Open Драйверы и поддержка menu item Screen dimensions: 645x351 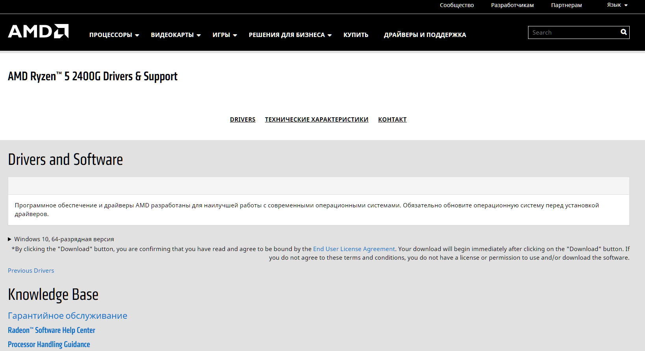[x=425, y=35]
